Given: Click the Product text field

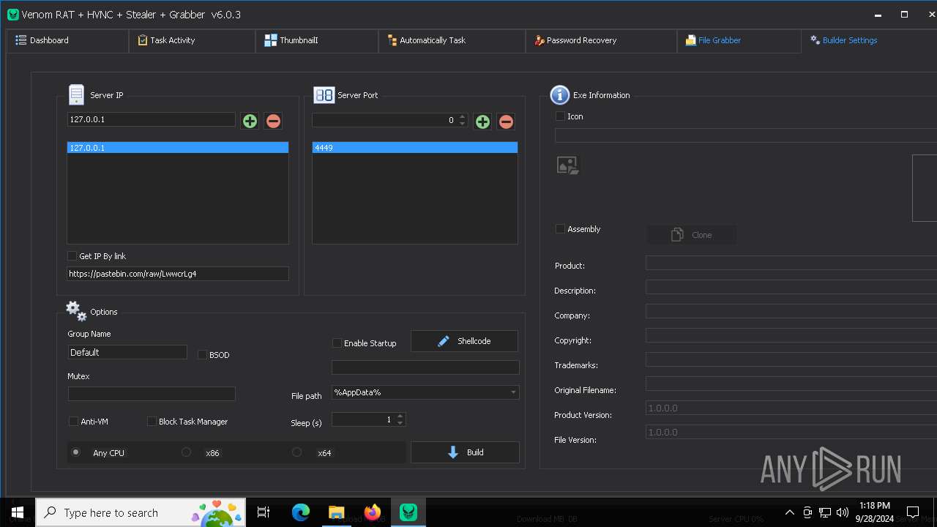Looking at the screenshot, I should (791, 263).
